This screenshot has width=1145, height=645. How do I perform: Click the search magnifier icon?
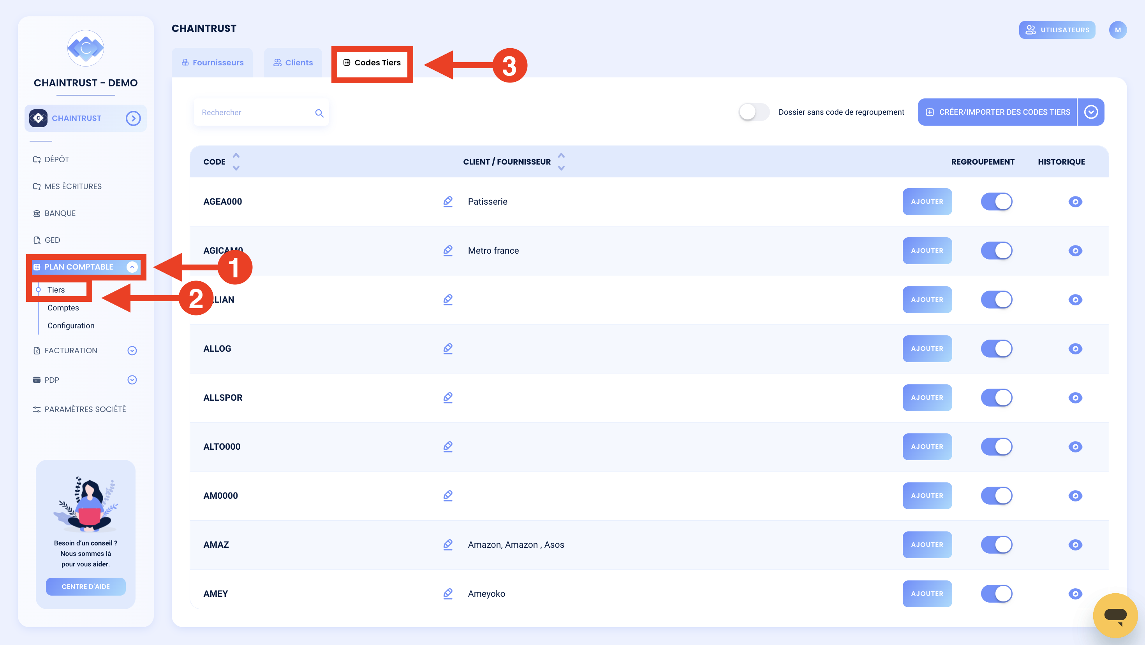point(319,113)
